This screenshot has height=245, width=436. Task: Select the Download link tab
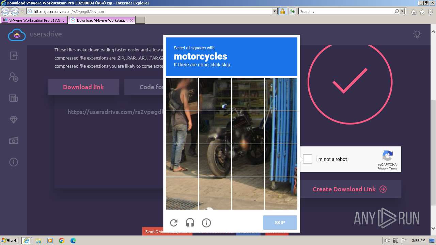click(x=83, y=87)
